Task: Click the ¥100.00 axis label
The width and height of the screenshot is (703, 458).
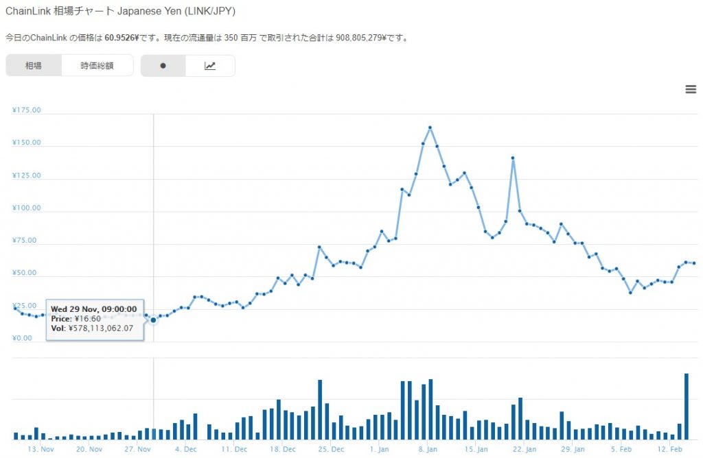Action: [x=27, y=208]
